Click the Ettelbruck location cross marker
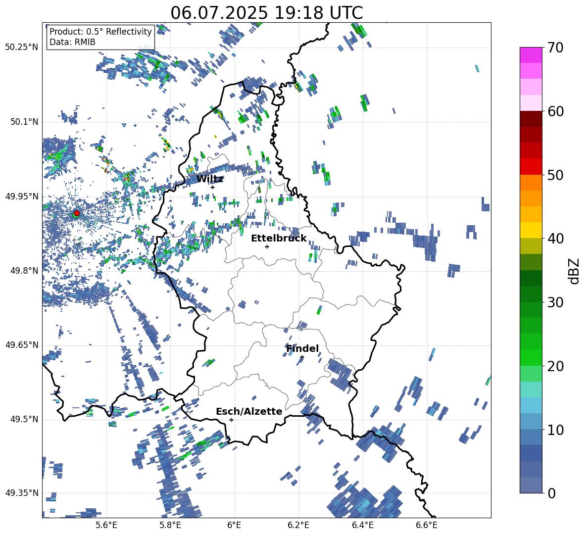This screenshot has width=586, height=535. click(267, 246)
